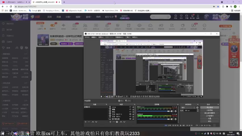Pop out the OBS scenes dock via header icon
Screen dimensions: 242x136
tap(106, 104)
